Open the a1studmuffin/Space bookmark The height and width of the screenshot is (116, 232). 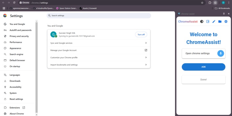(x=43, y=8)
